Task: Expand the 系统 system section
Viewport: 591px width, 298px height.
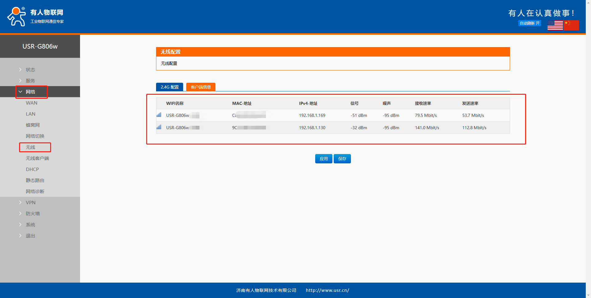Action: coord(30,225)
